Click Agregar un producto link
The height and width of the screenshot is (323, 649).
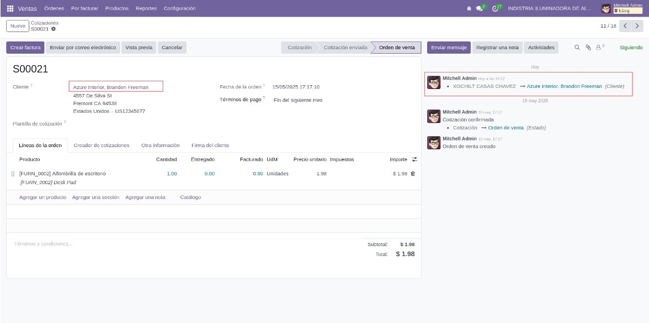click(x=43, y=197)
